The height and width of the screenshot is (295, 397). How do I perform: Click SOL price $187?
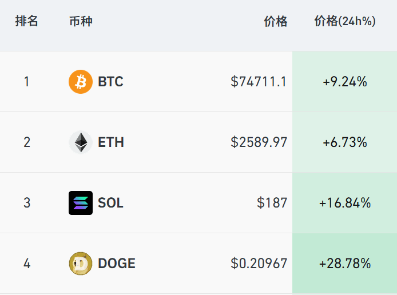click(272, 203)
